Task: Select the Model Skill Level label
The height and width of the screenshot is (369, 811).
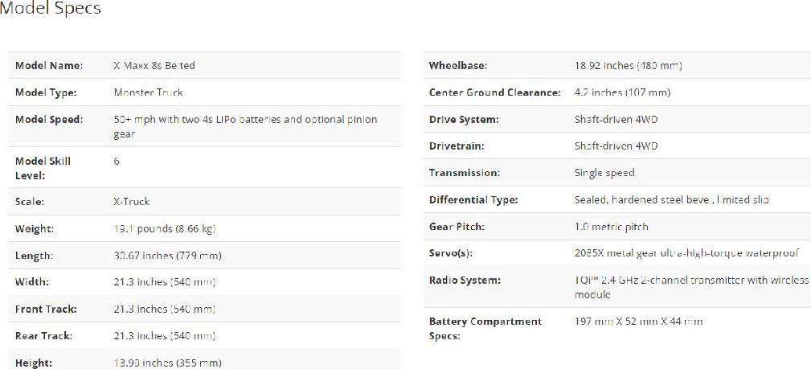Action: pyautogui.click(x=43, y=168)
